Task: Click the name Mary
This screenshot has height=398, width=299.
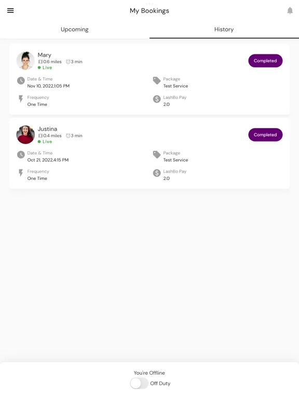Action: 45,55
